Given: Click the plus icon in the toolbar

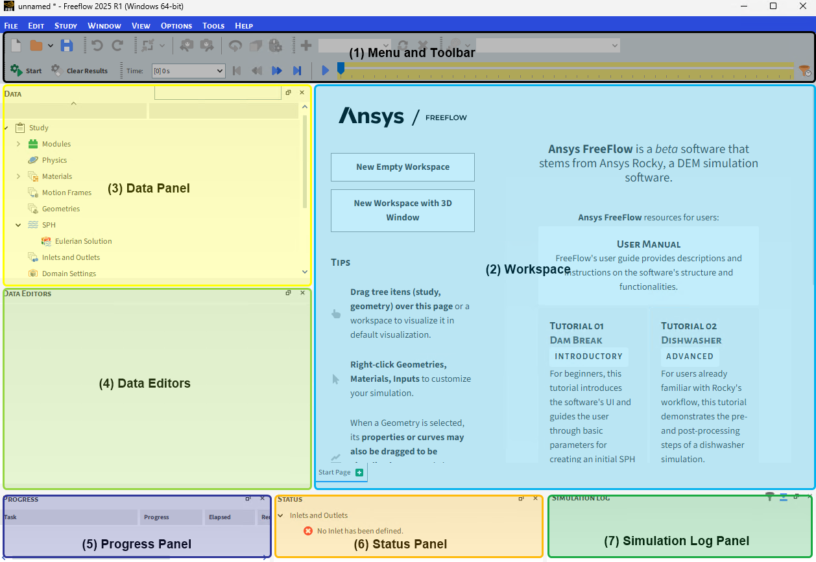Looking at the screenshot, I should pyautogui.click(x=306, y=45).
